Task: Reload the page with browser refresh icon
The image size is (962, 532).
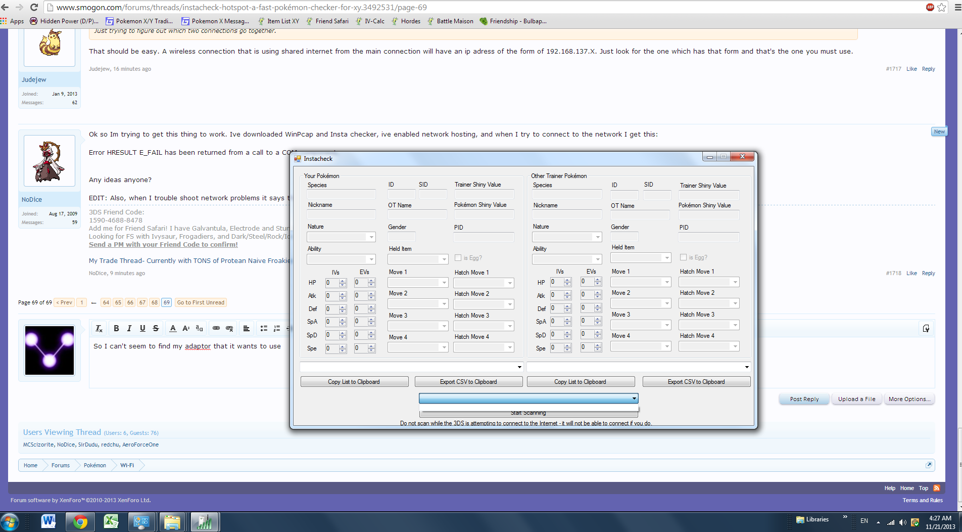Action: (34, 7)
